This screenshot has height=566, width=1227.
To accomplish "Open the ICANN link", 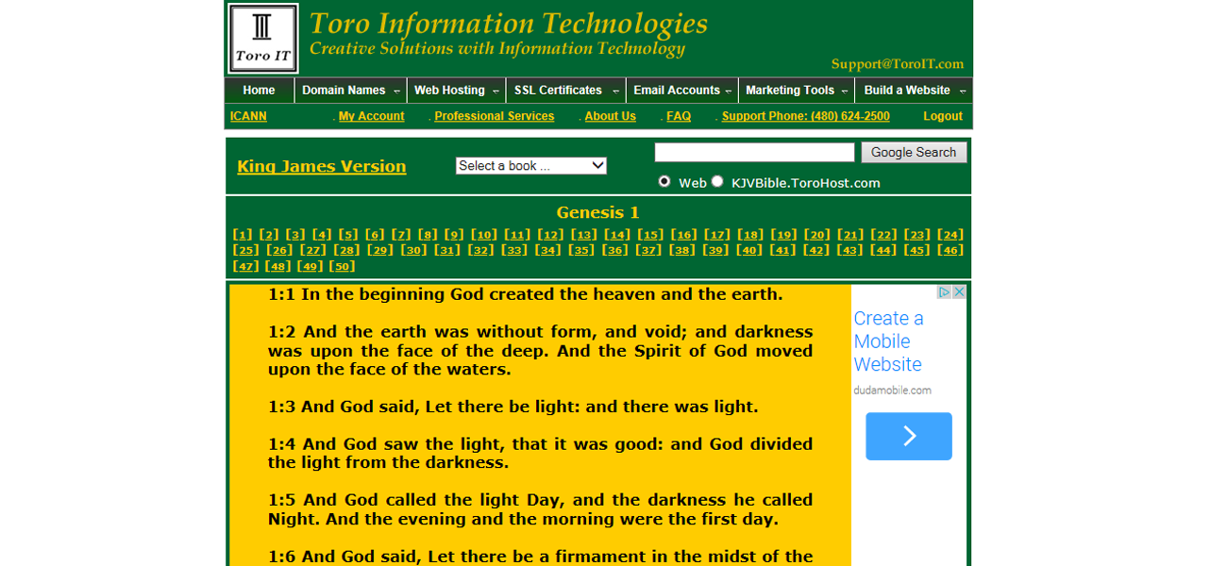I will 248,116.
